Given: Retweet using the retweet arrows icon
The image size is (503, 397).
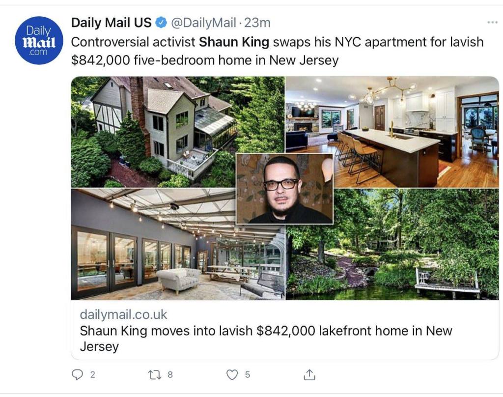Looking at the screenshot, I should pos(154,375).
